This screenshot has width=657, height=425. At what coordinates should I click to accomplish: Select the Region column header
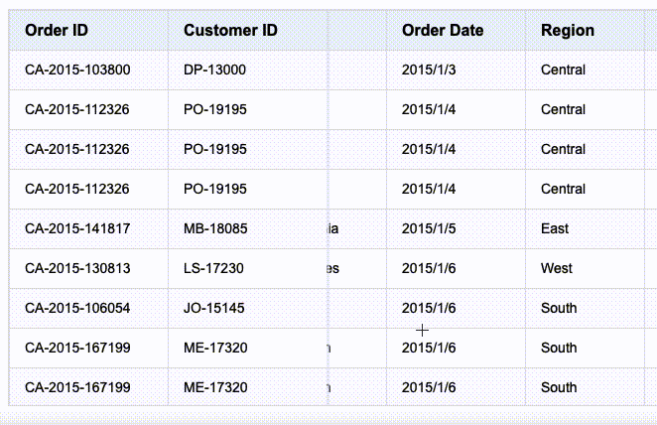(x=568, y=30)
